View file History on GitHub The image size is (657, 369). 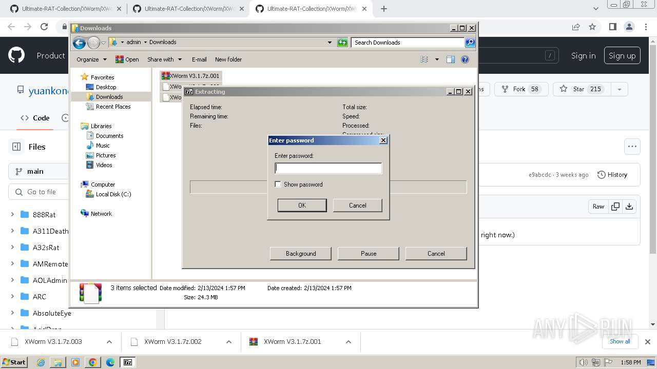[x=612, y=175]
